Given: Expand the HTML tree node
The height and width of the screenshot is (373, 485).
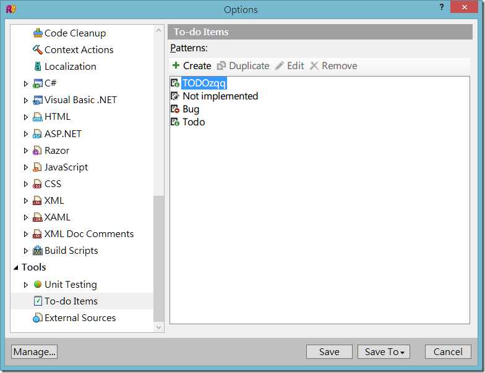Looking at the screenshot, I should [26, 117].
